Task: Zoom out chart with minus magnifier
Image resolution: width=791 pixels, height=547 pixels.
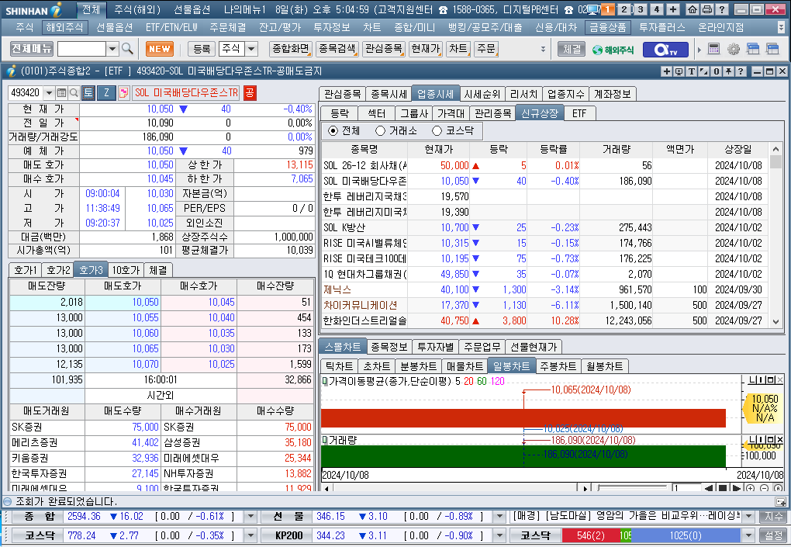Action: click(x=765, y=488)
